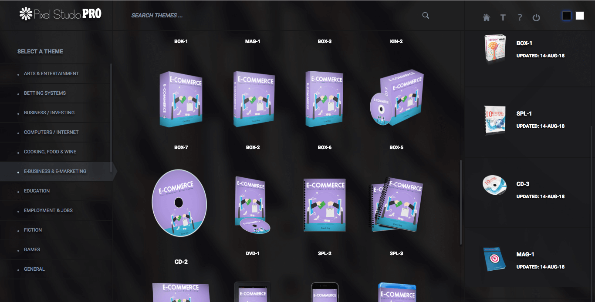Open the CD-3 disc thumbnail
595x302 pixels.
click(x=495, y=185)
